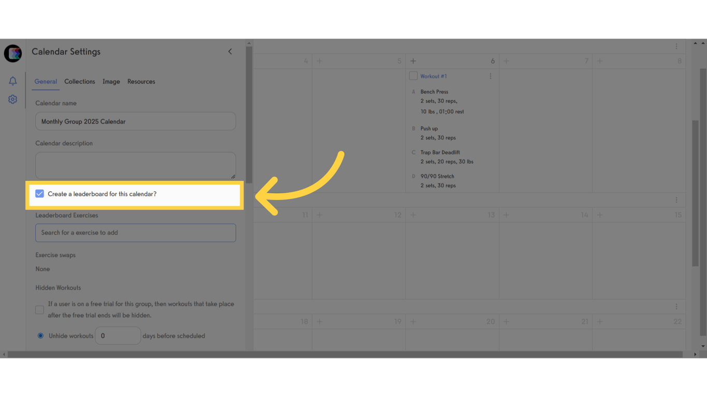
Task: Click the app logo in the sidebar
Action: (x=13, y=53)
